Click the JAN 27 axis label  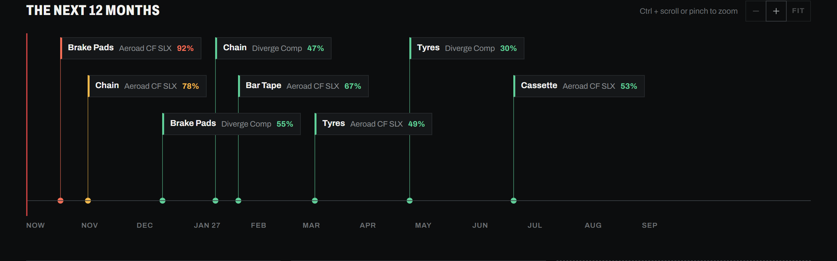tap(207, 225)
